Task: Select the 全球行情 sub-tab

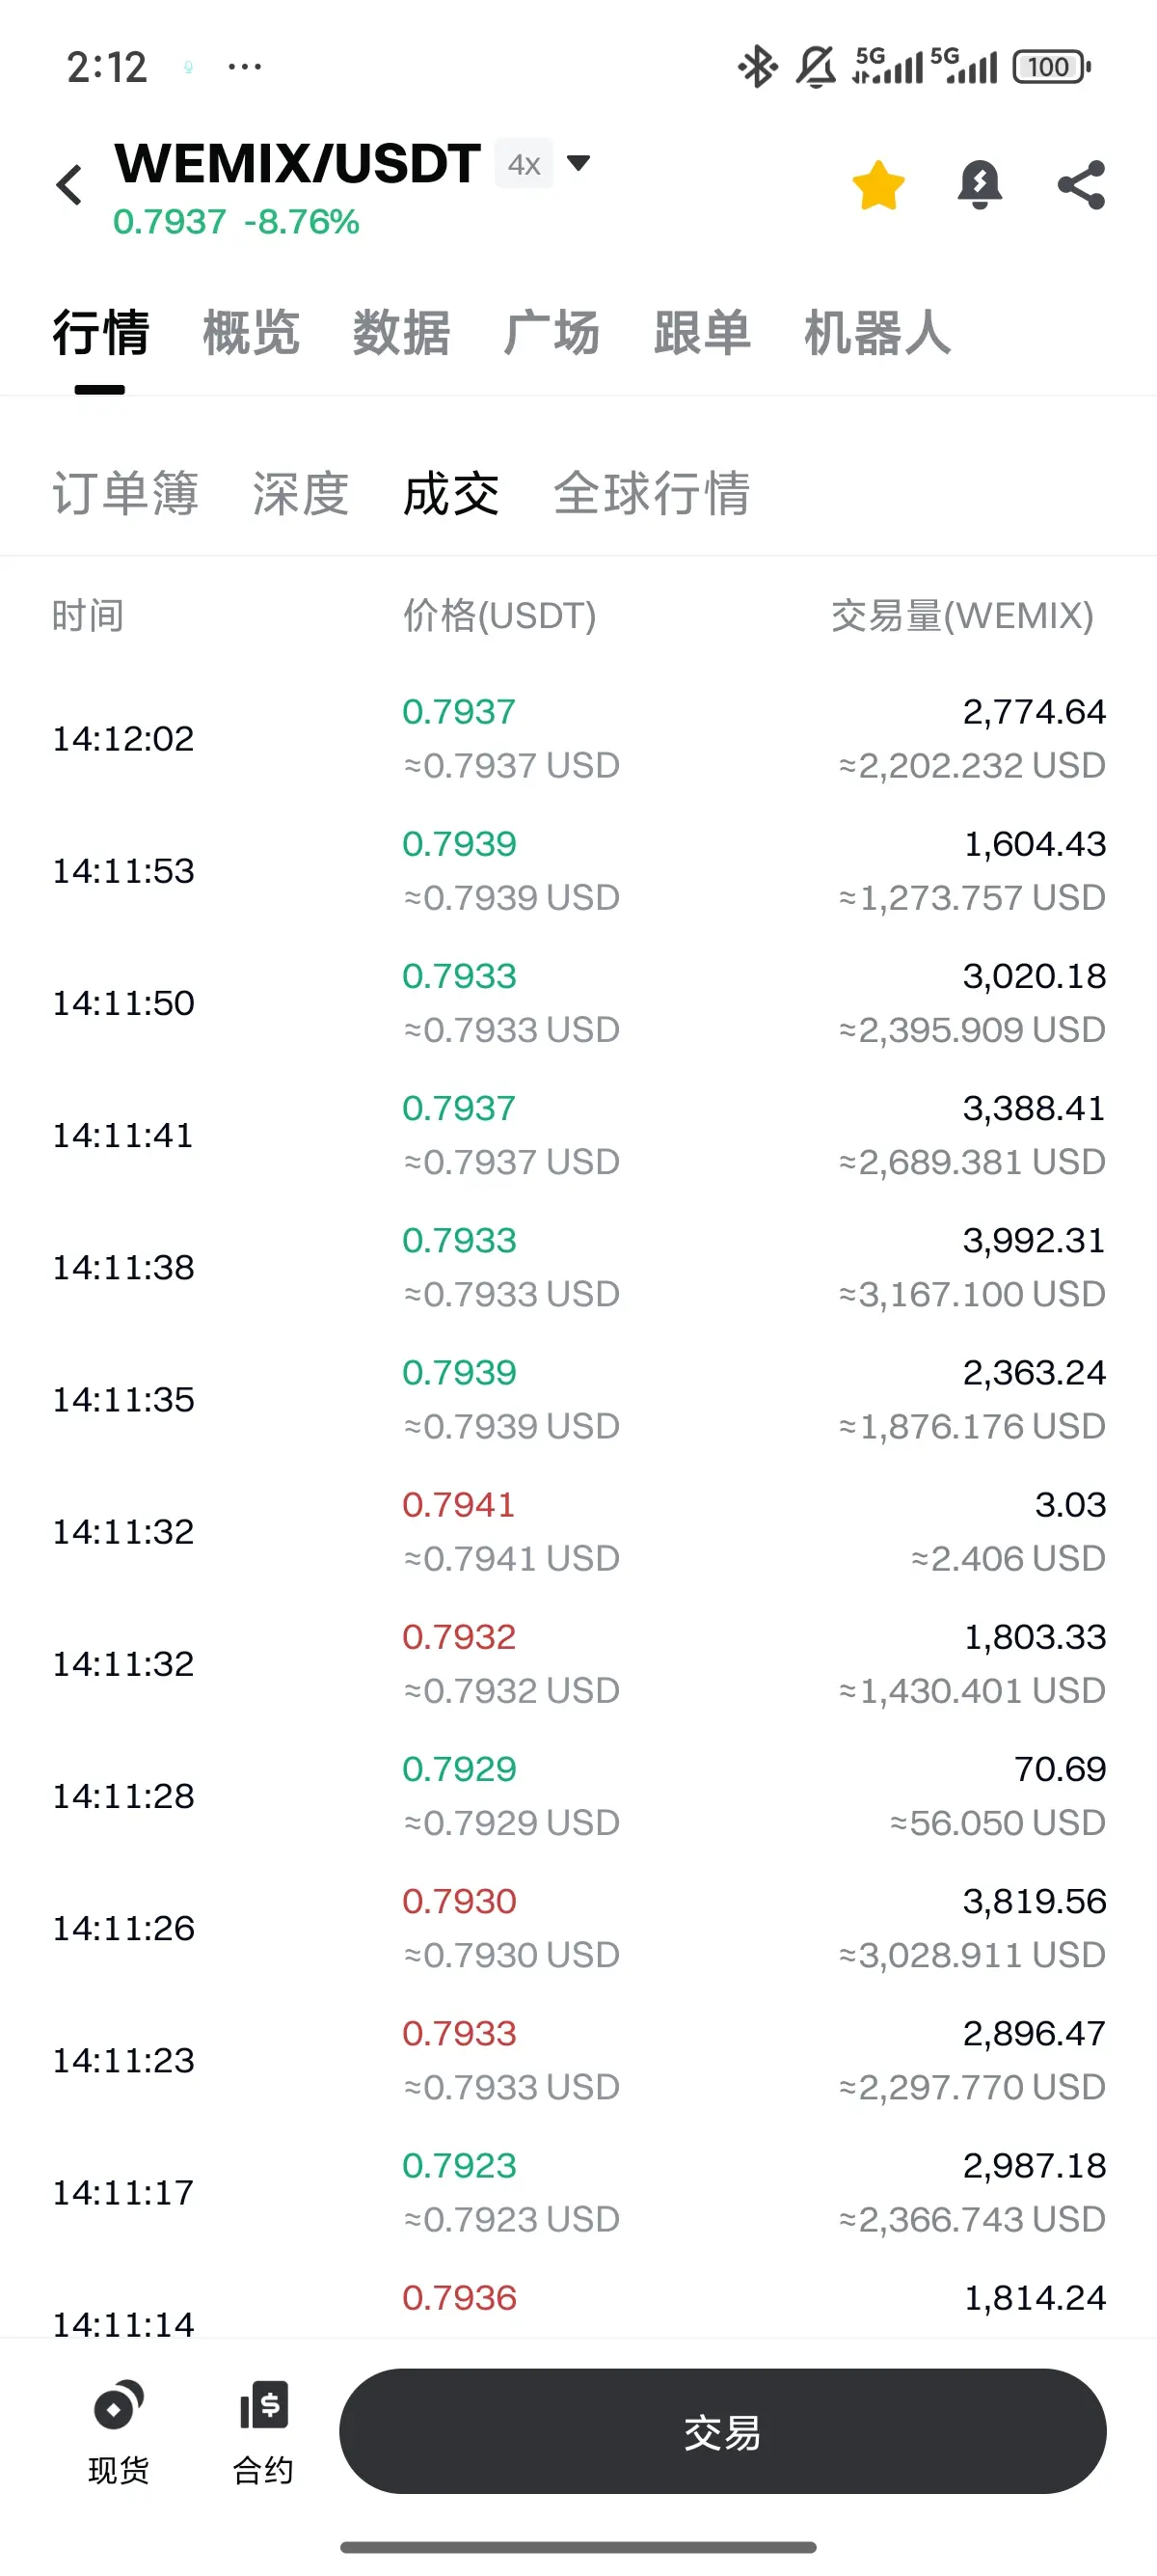Action: tap(652, 494)
